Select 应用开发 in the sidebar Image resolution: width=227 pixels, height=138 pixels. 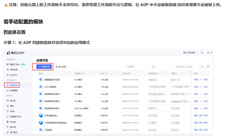(x=14, y=85)
